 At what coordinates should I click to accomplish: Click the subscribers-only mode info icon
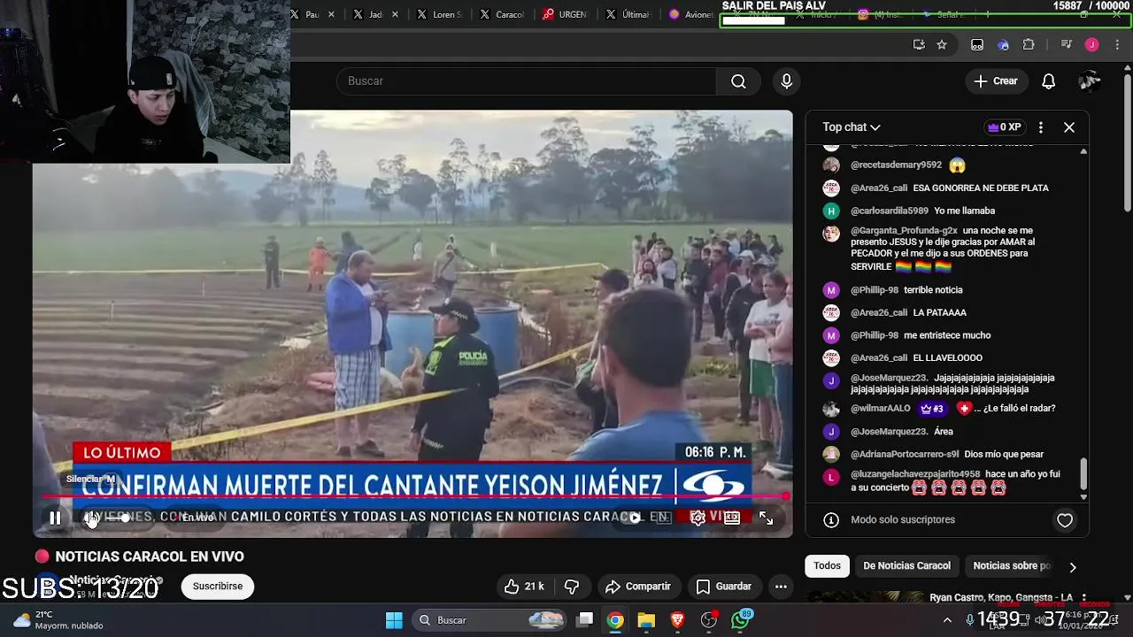(x=831, y=520)
